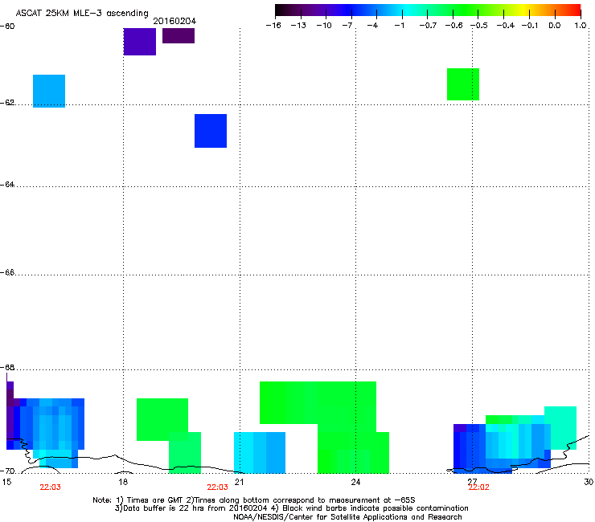Click the -13 color bar label
This screenshot has height=522, width=595.
[298, 26]
